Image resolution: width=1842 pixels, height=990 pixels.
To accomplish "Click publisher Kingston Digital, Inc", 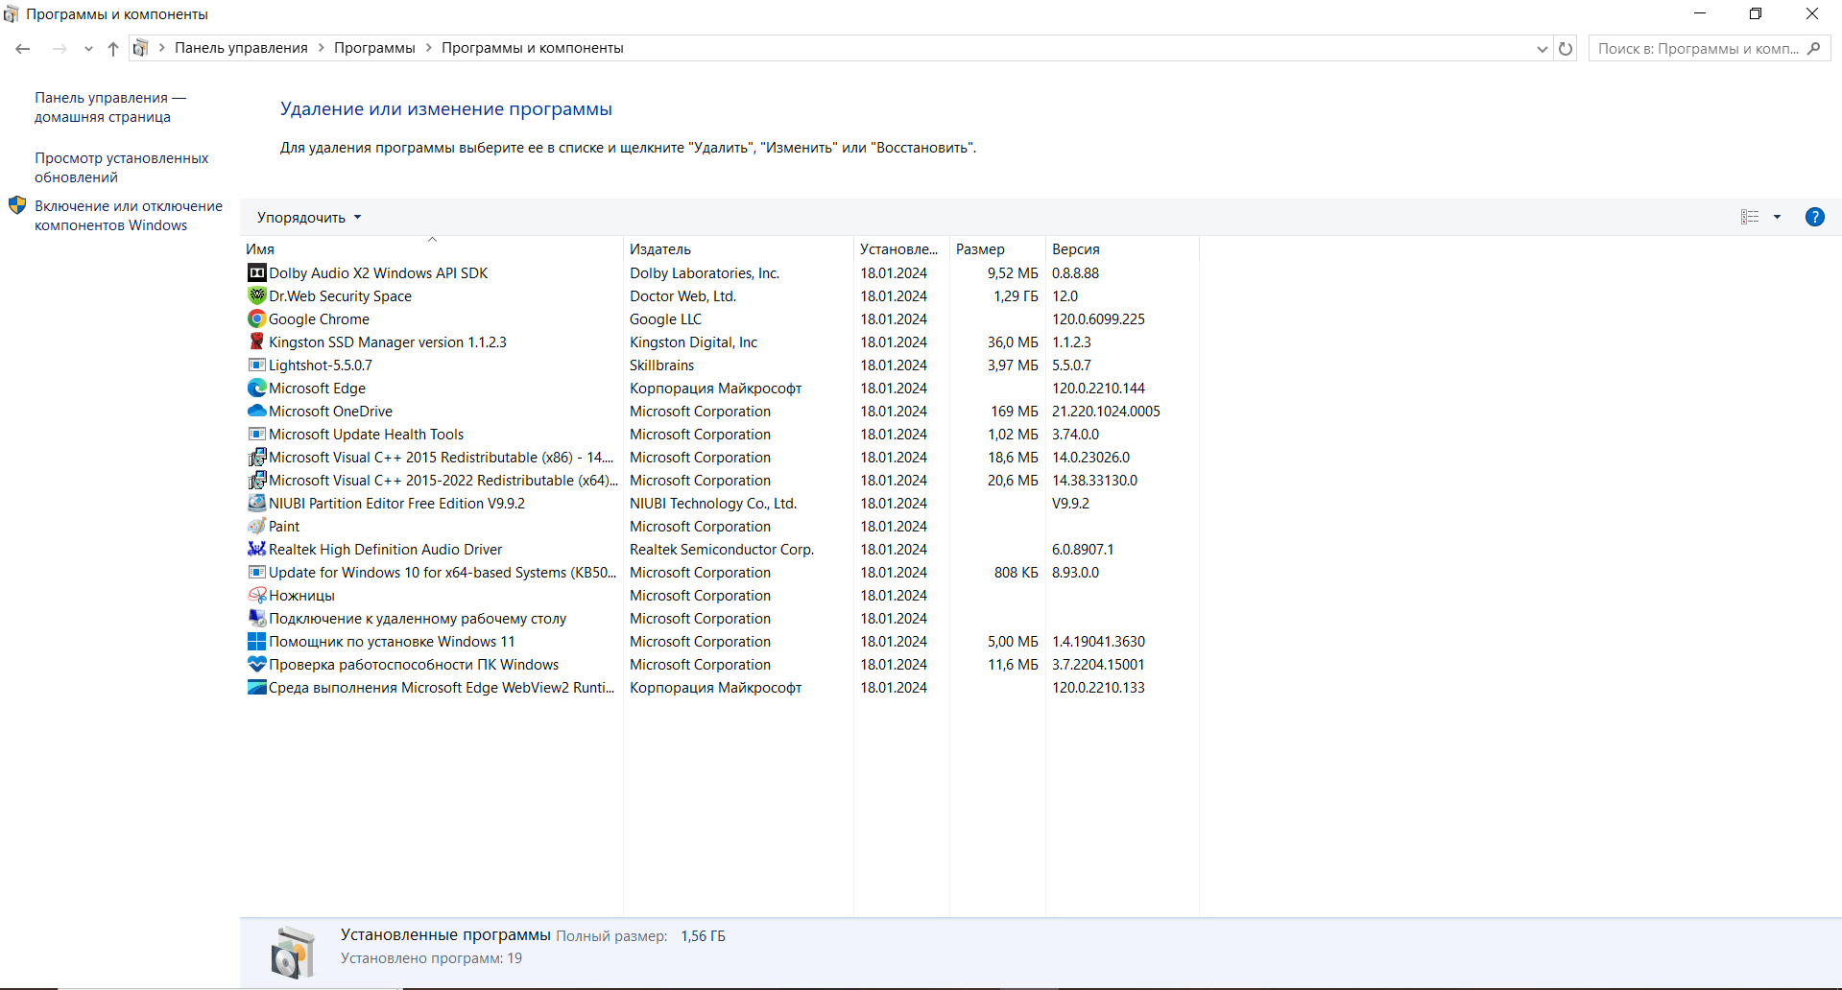I will (693, 342).
